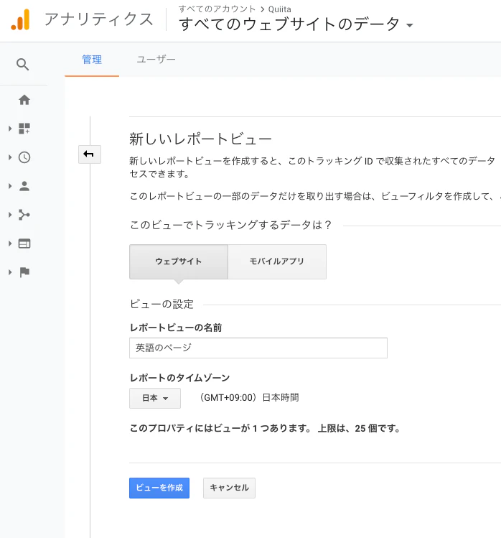Screen dimensions: 501x538
Task: Open Behavior page icon in sidebar
Action: coord(24,244)
